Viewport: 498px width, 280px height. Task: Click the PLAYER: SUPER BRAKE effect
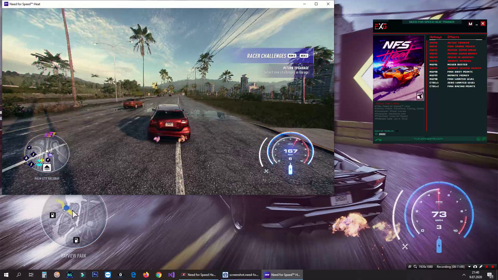tap(462, 54)
